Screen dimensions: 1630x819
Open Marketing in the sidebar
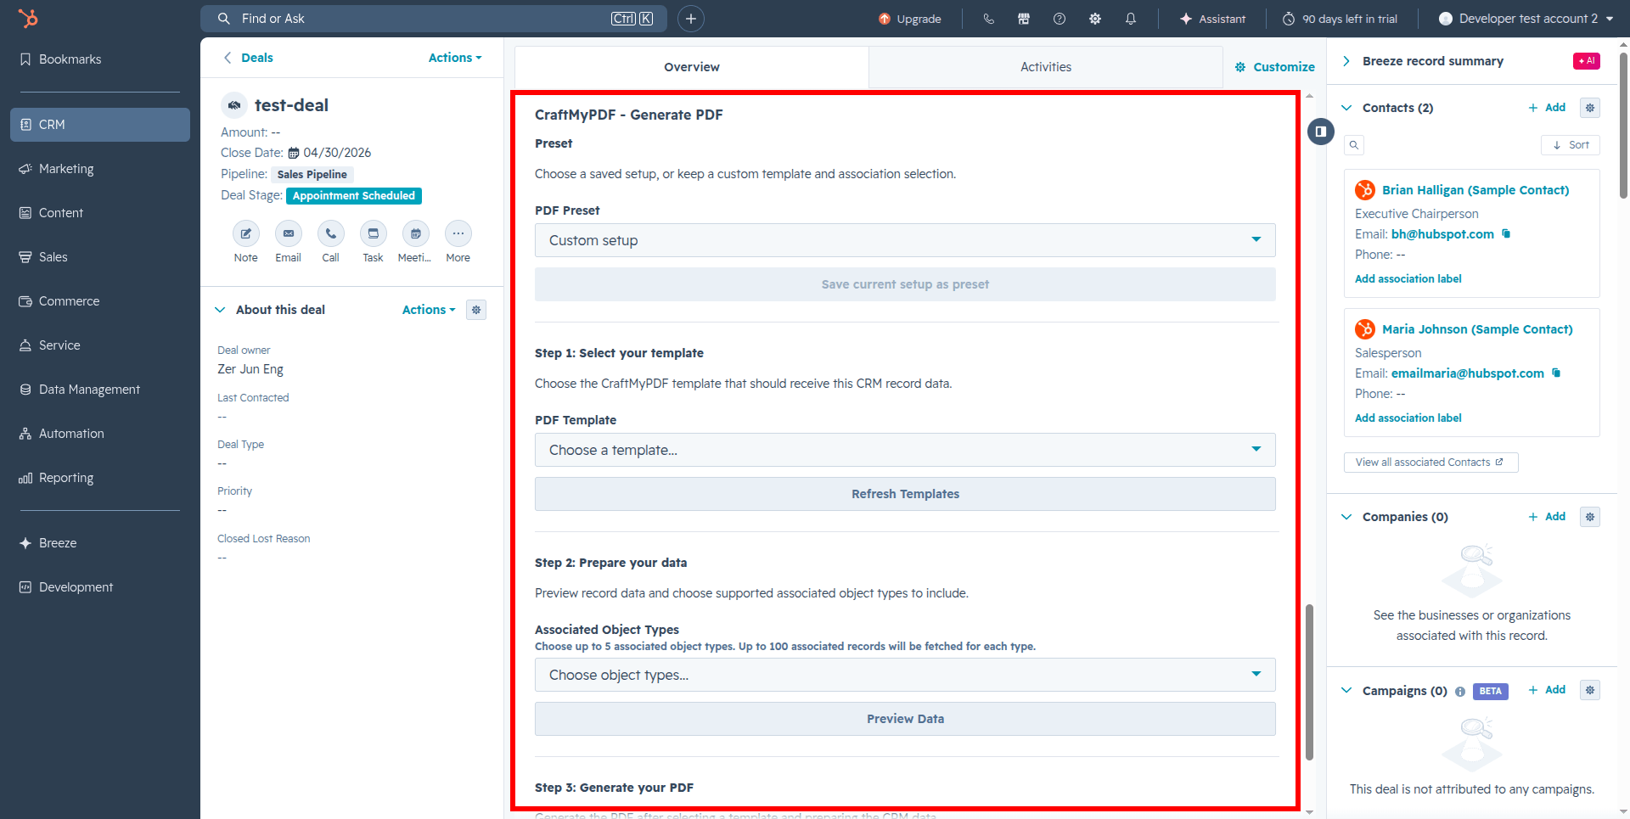pos(100,169)
